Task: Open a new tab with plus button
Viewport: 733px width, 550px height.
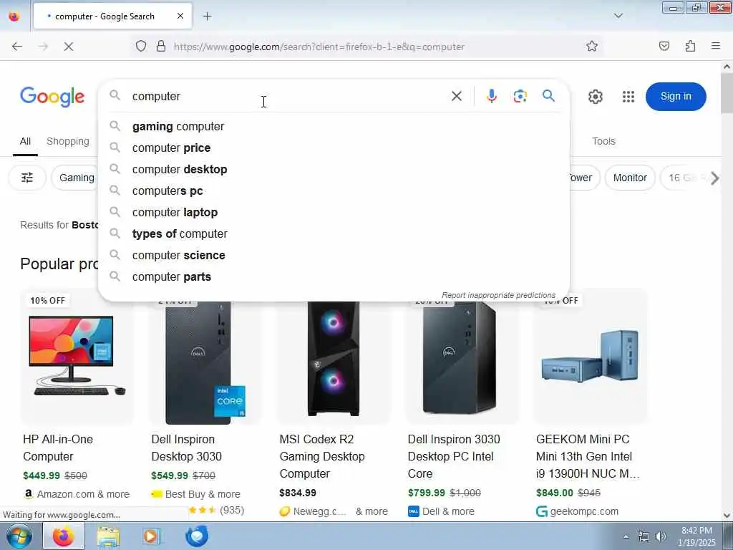Action: (207, 16)
